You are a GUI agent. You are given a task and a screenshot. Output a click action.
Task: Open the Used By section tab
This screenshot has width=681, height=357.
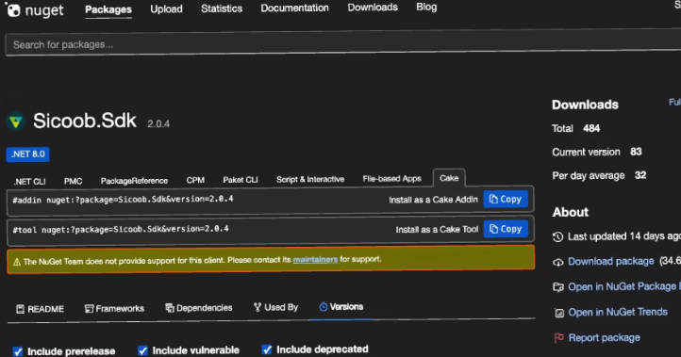pyautogui.click(x=275, y=307)
